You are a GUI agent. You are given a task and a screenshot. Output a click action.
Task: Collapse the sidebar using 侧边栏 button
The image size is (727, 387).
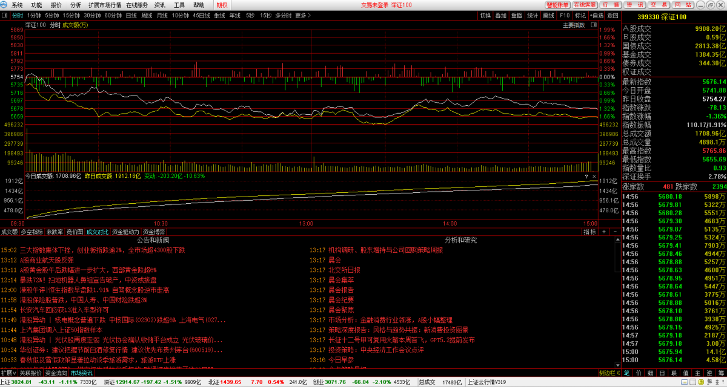pyautogui.click(x=608, y=373)
